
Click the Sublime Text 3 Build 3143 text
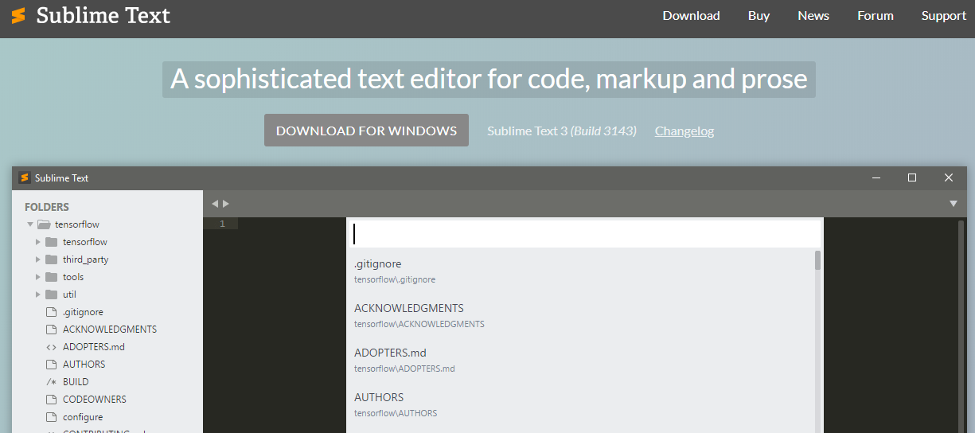(x=562, y=131)
